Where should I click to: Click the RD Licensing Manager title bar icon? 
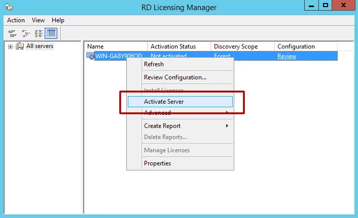pyautogui.click(x=9, y=7)
